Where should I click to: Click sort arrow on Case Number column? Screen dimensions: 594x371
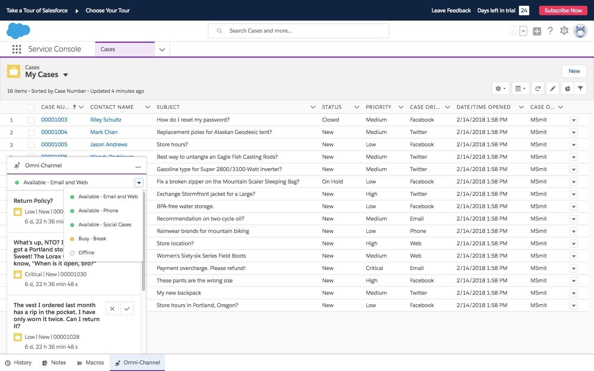(74, 107)
